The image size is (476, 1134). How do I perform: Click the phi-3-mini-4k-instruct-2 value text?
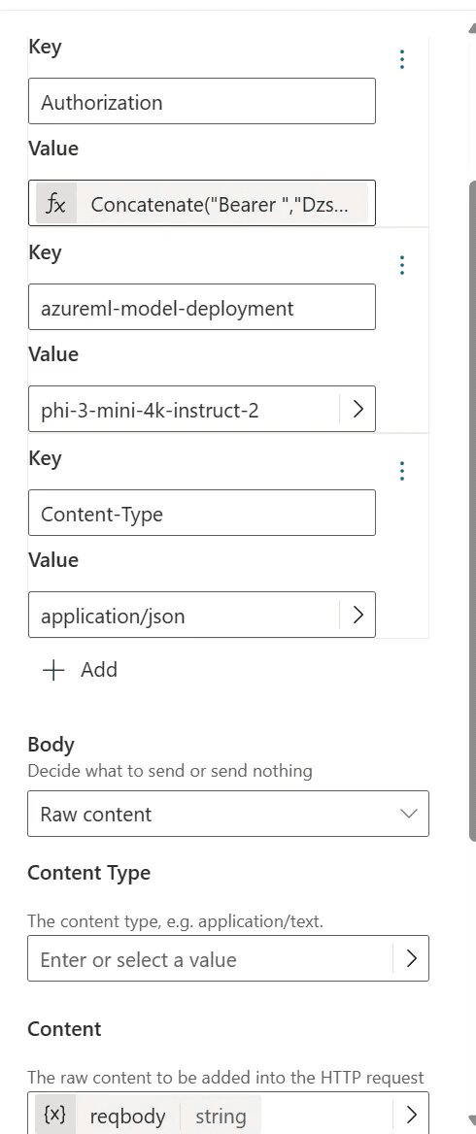tap(150, 411)
